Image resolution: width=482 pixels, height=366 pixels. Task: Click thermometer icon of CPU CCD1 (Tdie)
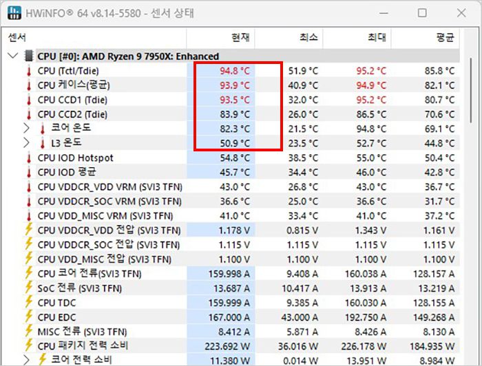(x=29, y=100)
